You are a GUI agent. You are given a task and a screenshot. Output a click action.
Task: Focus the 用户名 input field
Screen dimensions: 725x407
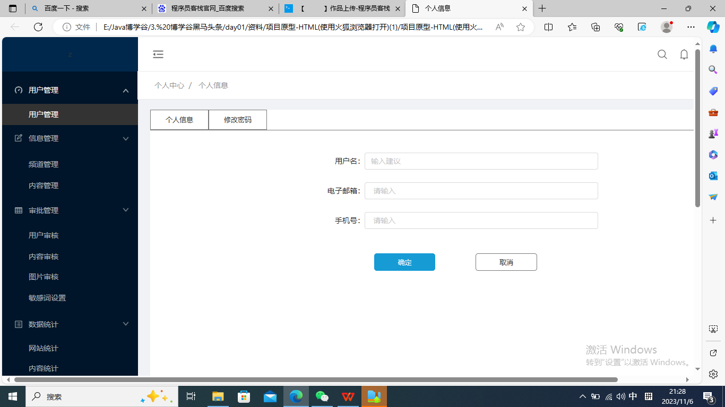[481, 161]
